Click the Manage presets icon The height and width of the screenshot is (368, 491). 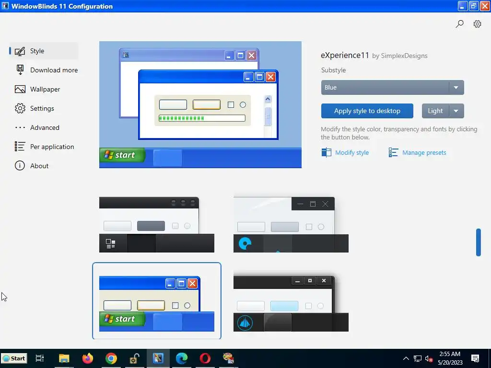pos(393,152)
